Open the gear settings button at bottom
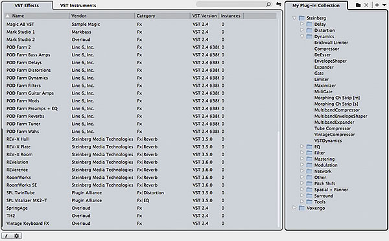389x241 pixels. tap(17, 236)
